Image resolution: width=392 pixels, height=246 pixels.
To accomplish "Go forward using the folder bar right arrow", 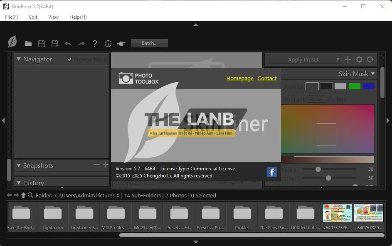I will pyautogui.click(x=16, y=195).
